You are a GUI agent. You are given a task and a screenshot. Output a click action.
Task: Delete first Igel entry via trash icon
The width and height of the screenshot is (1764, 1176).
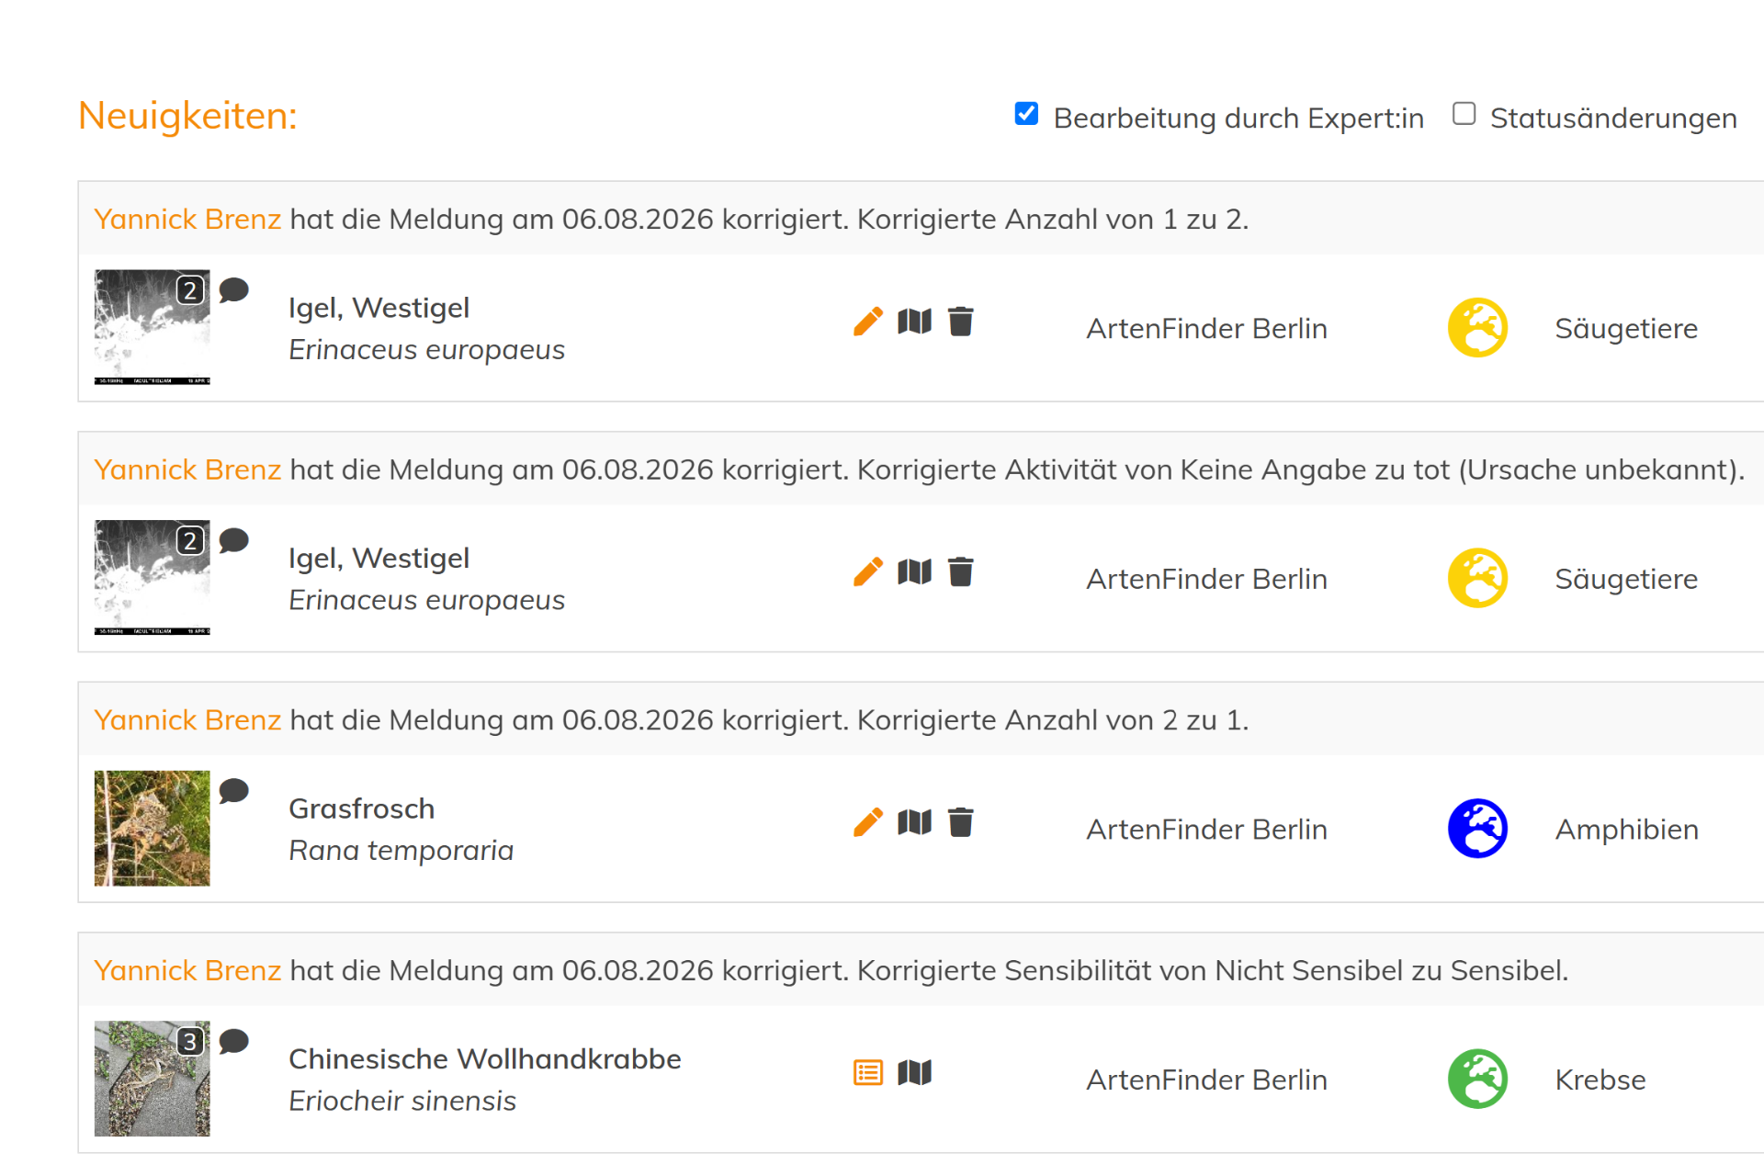(960, 322)
